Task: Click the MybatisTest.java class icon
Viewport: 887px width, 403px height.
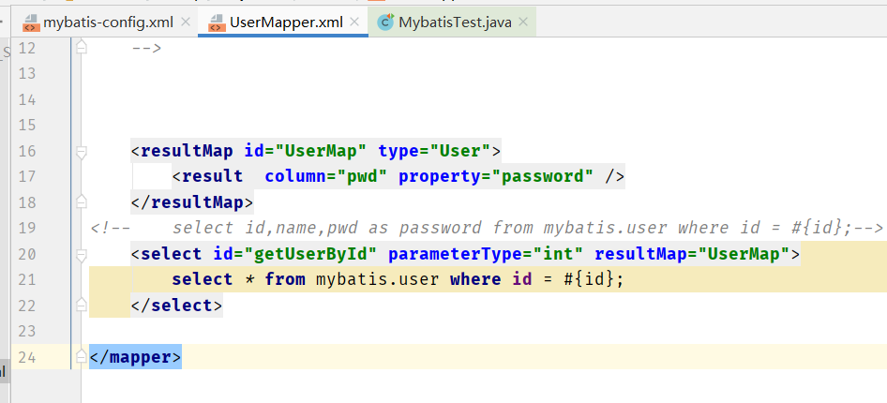Action: click(x=385, y=22)
